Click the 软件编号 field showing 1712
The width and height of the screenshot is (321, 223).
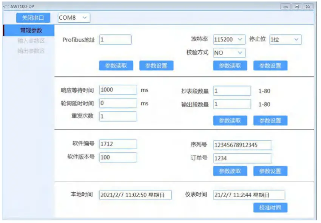point(118,144)
